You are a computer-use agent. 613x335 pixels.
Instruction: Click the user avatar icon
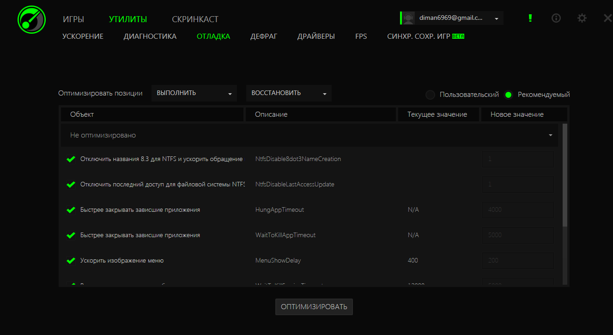coord(408,18)
